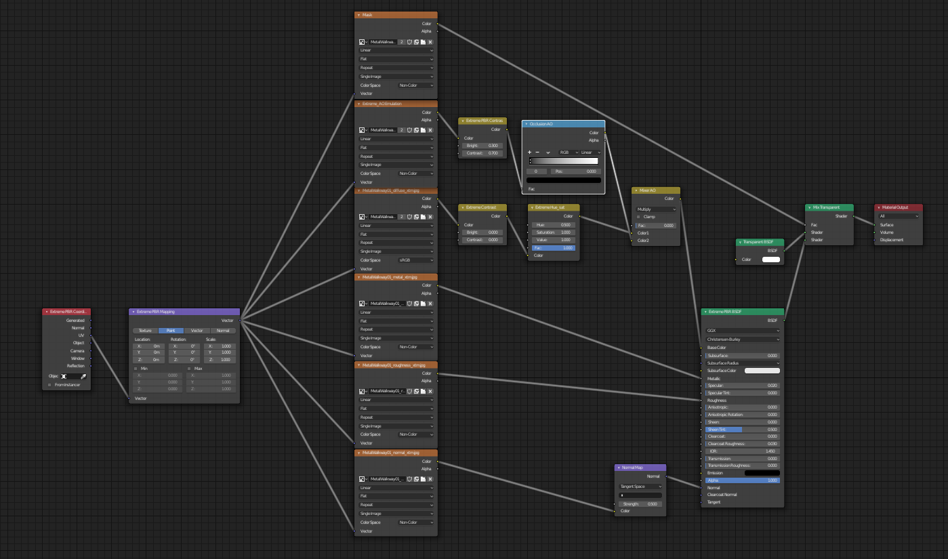Click the Pos value field in the OcclusionAO ramp
The image size is (948, 559).
click(576, 171)
